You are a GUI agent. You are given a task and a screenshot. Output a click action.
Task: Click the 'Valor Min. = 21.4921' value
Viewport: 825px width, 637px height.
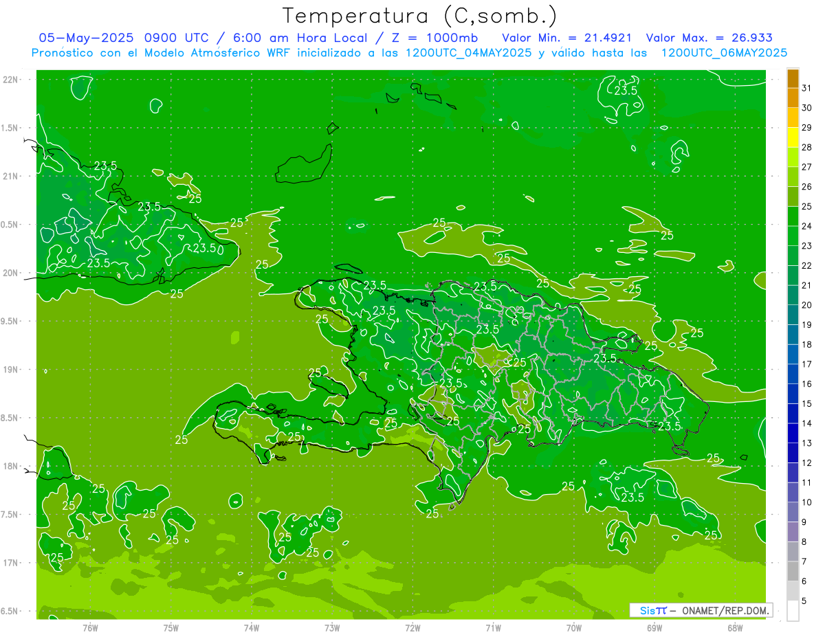(567, 37)
